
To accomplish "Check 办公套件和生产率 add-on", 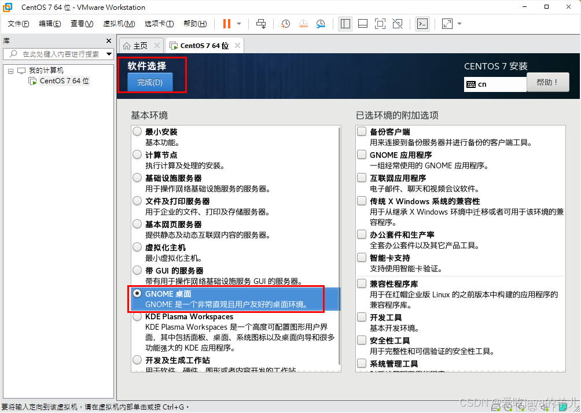I will [x=362, y=234].
